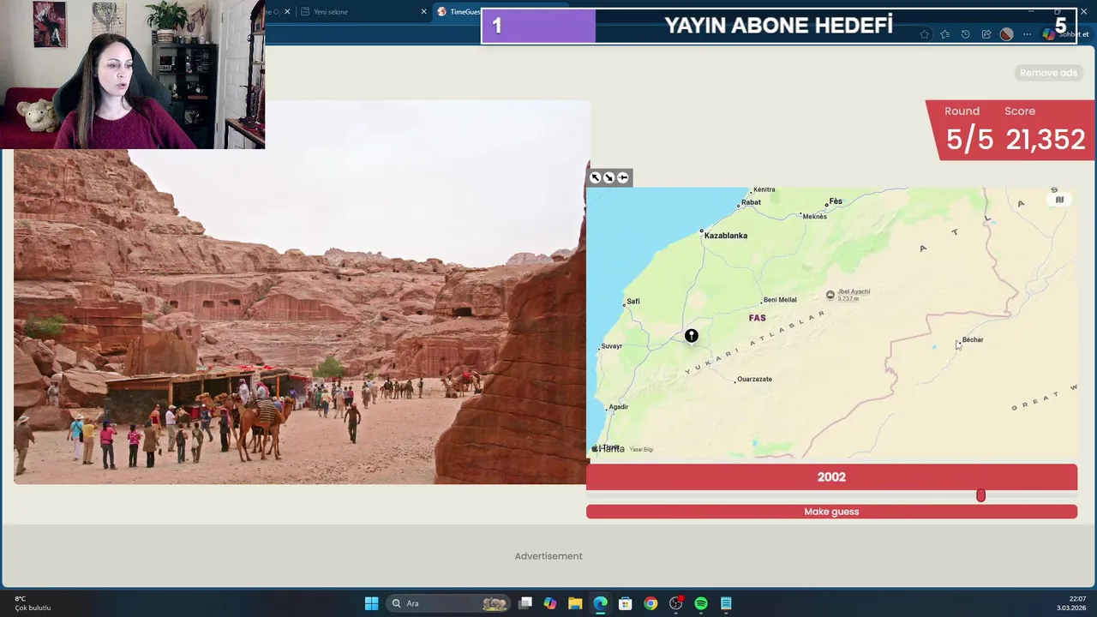Open File Explorer from the taskbar
The image size is (1097, 617).
[575, 603]
